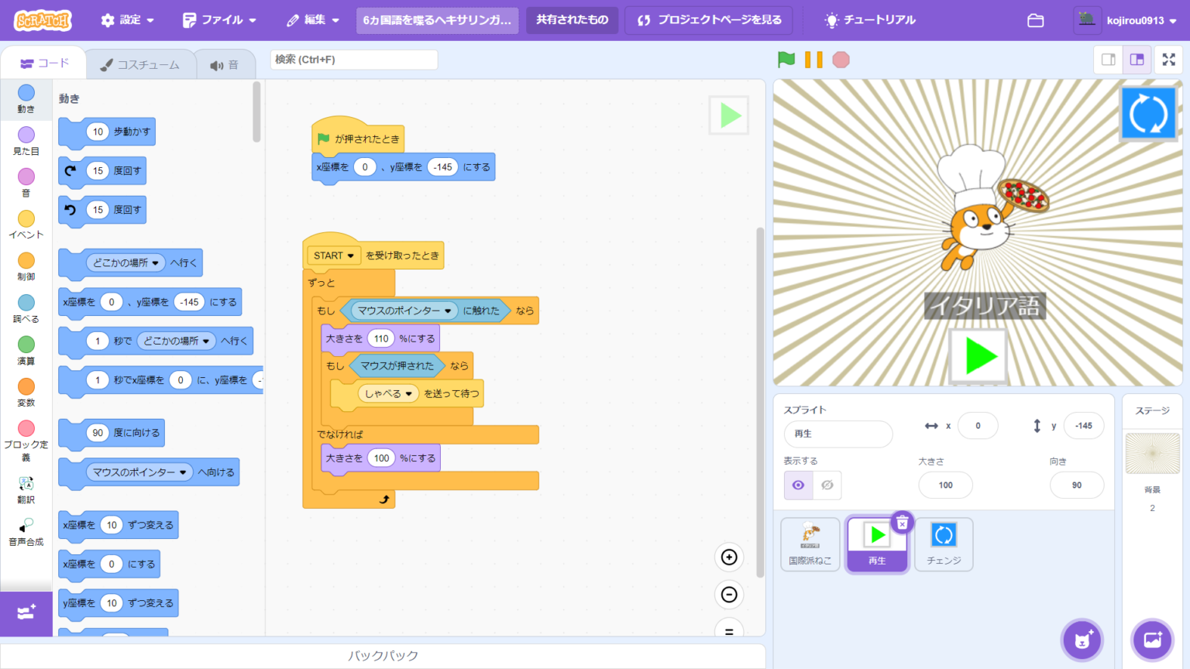Image resolution: width=1190 pixels, height=669 pixels.
Task: Select the 調べる sensing category
Action: pos(26,308)
